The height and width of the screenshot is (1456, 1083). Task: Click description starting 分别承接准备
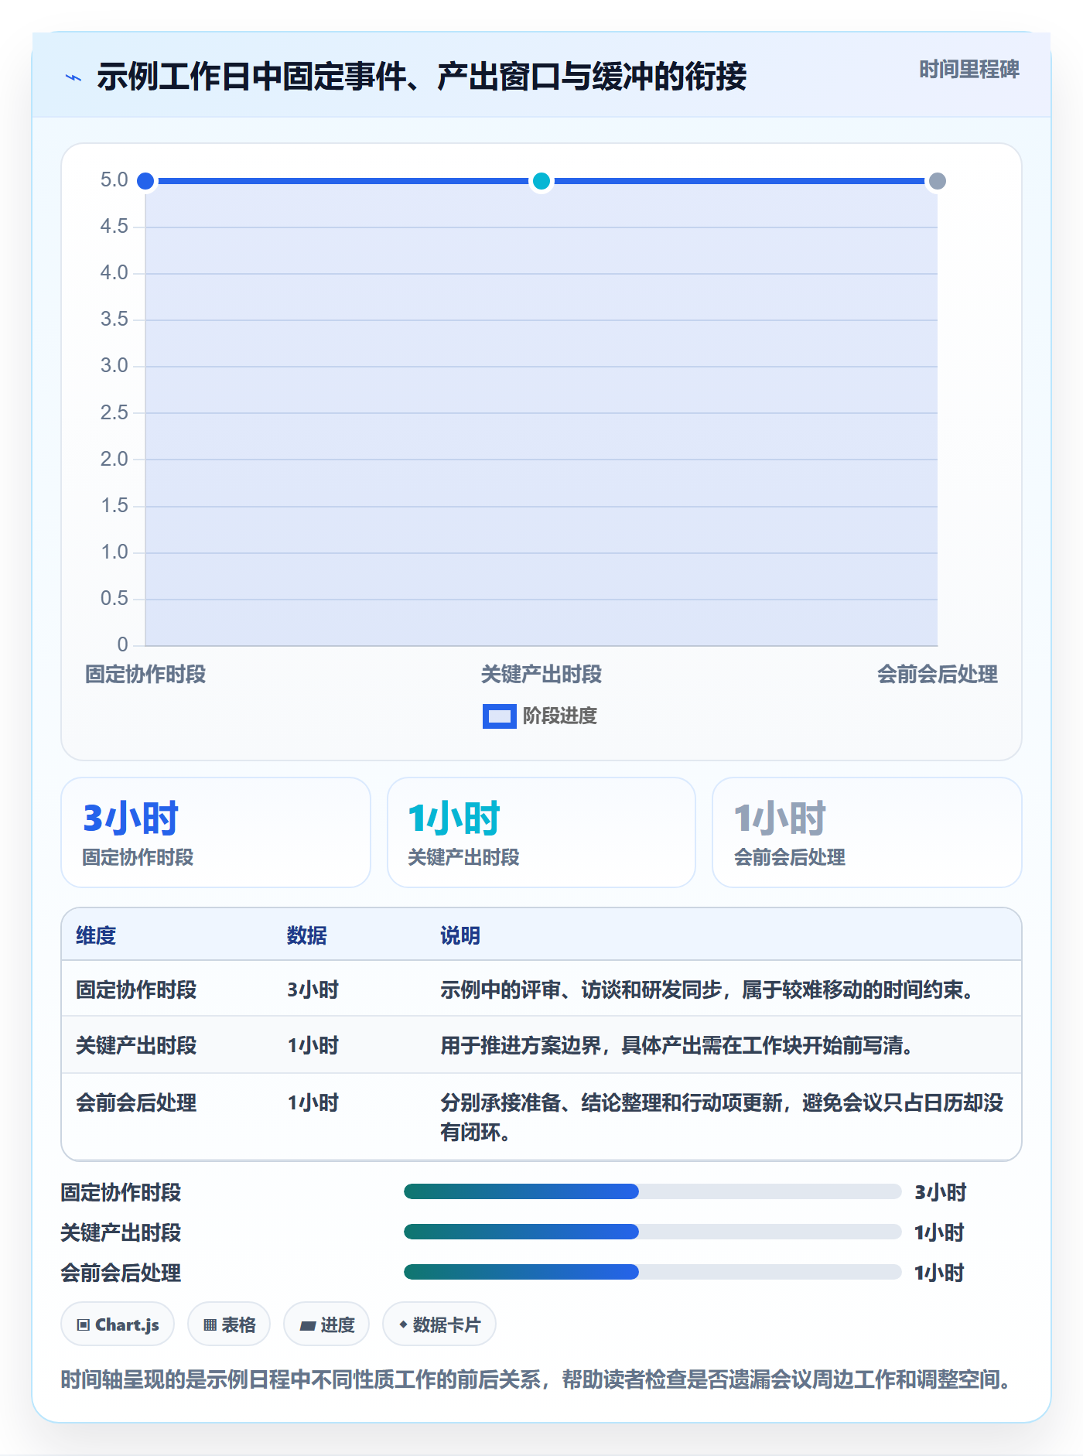[x=722, y=1117]
